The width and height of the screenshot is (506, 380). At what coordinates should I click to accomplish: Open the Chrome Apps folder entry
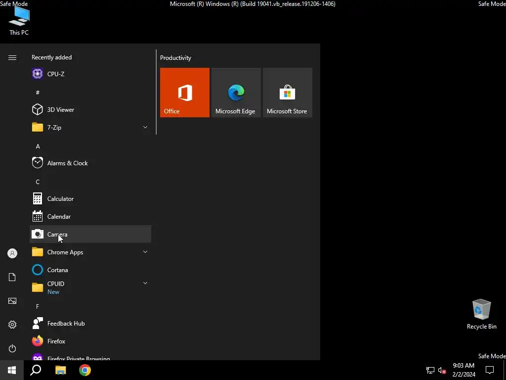pyautogui.click(x=90, y=252)
